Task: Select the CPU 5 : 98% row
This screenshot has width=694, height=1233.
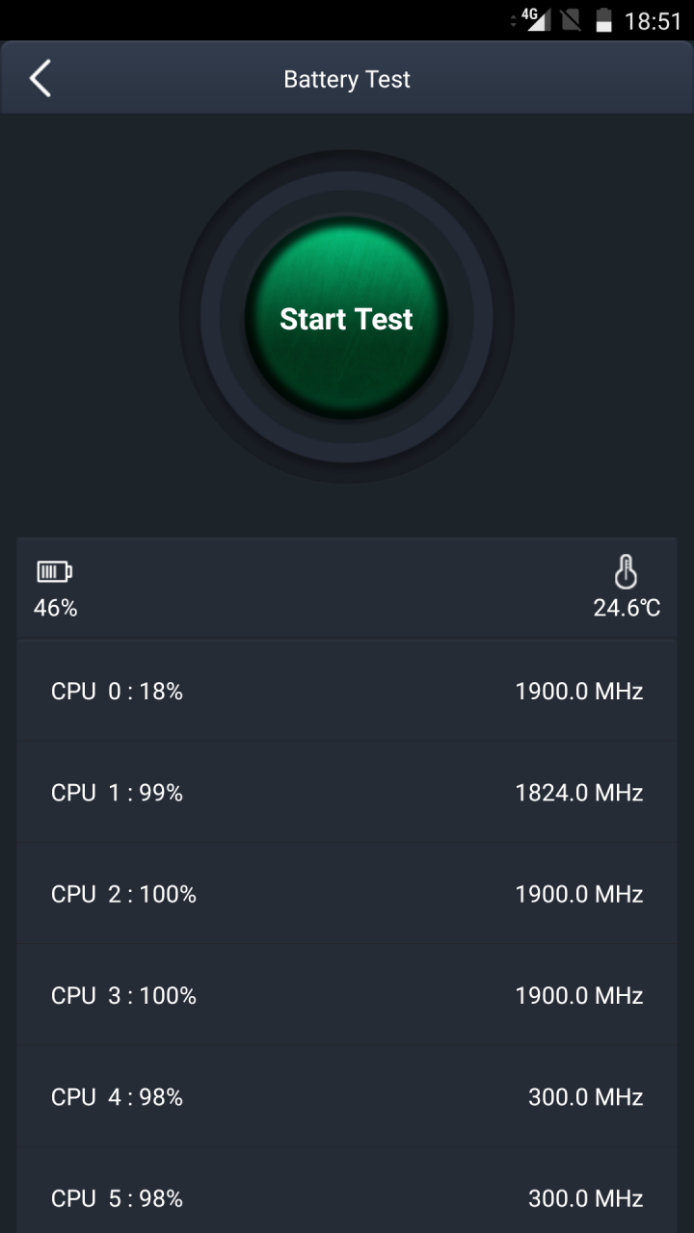Action: coord(347,1194)
